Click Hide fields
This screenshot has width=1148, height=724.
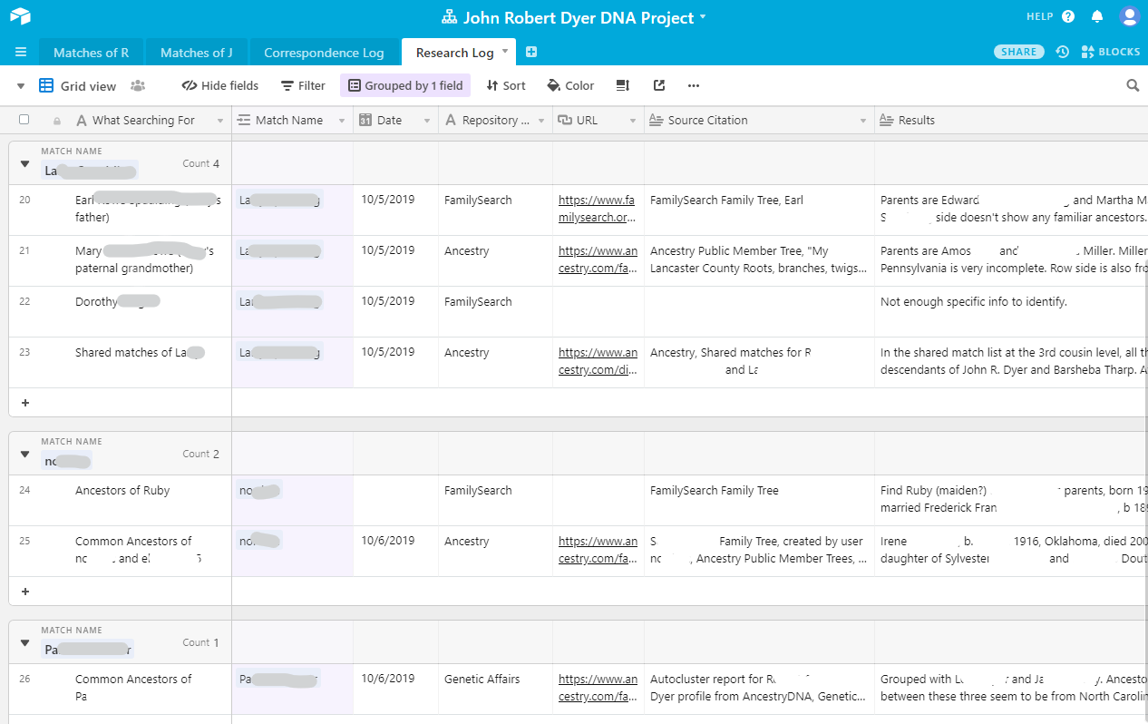pos(220,85)
